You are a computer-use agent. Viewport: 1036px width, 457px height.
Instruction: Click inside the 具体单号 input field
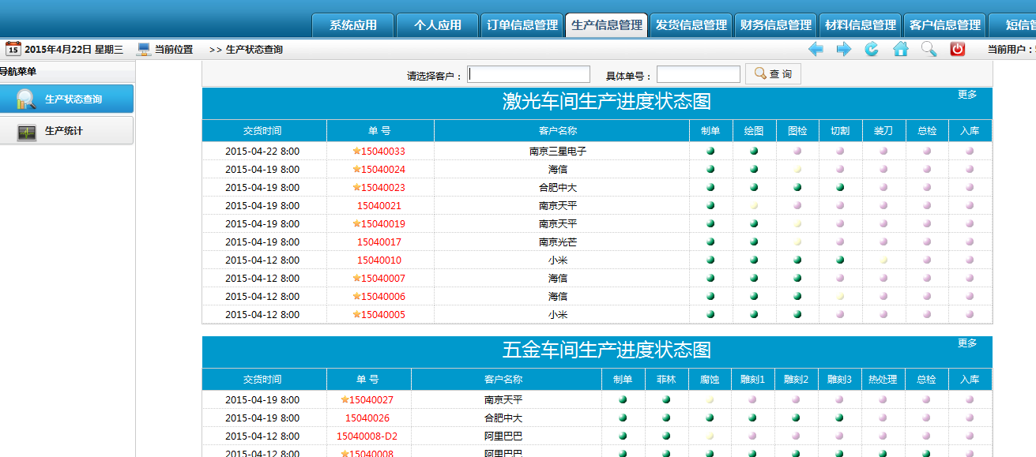point(698,73)
